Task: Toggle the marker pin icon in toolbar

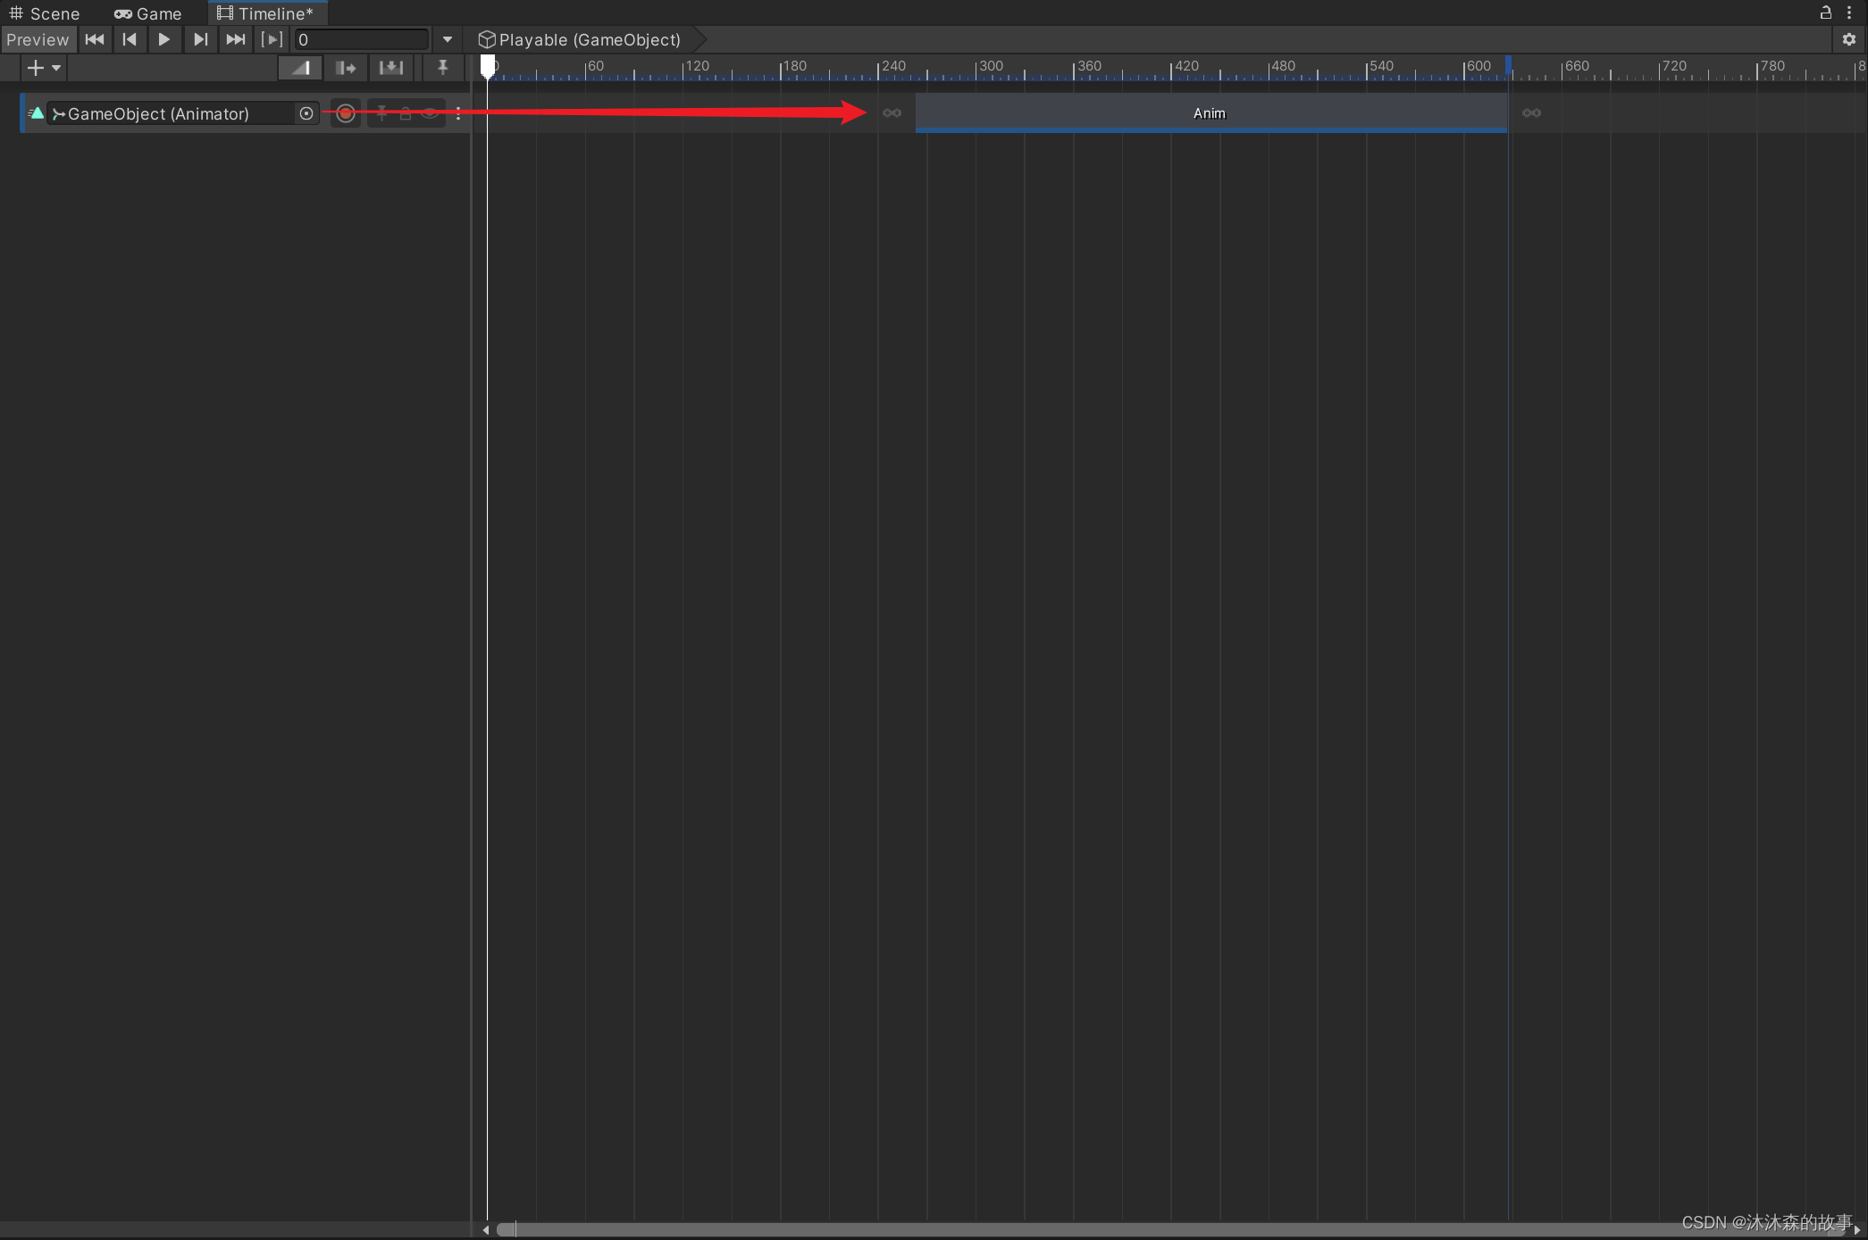Action: click(442, 68)
